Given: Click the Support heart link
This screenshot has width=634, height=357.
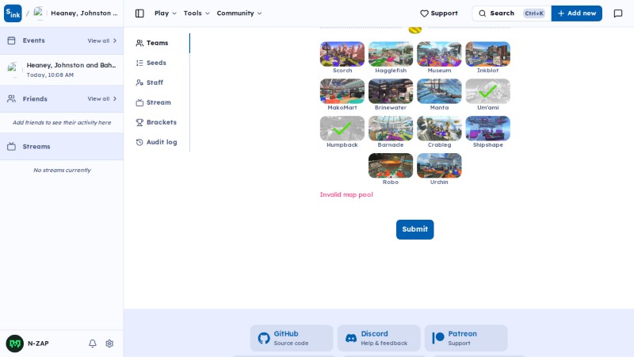Looking at the screenshot, I should (x=439, y=13).
